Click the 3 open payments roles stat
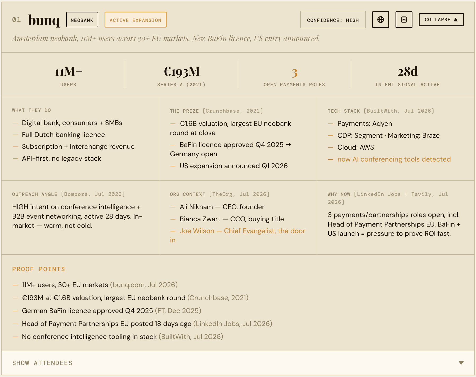Screen dimensions: 476x377 click(x=294, y=76)
